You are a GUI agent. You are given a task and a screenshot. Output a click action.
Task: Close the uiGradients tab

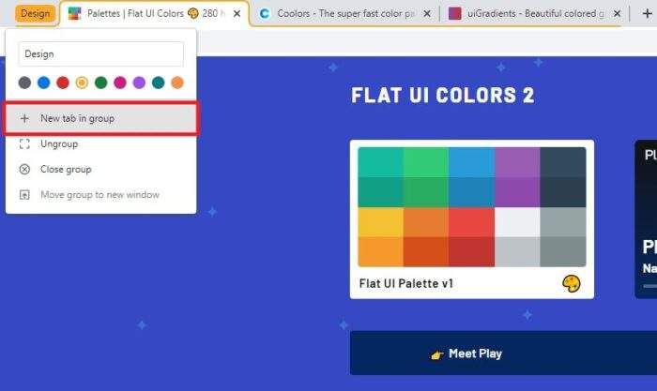tap(617, 14)
